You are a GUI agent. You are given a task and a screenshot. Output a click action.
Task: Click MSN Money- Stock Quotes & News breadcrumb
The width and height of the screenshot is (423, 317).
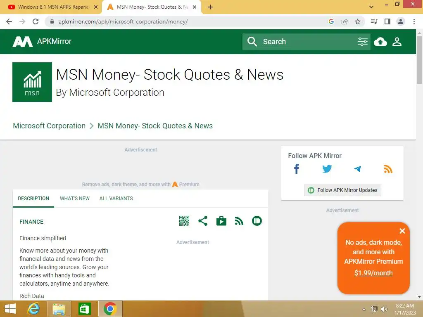tap(155, 126)
